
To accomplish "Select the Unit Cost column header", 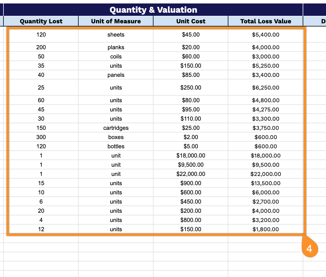I will coord(191,21).
